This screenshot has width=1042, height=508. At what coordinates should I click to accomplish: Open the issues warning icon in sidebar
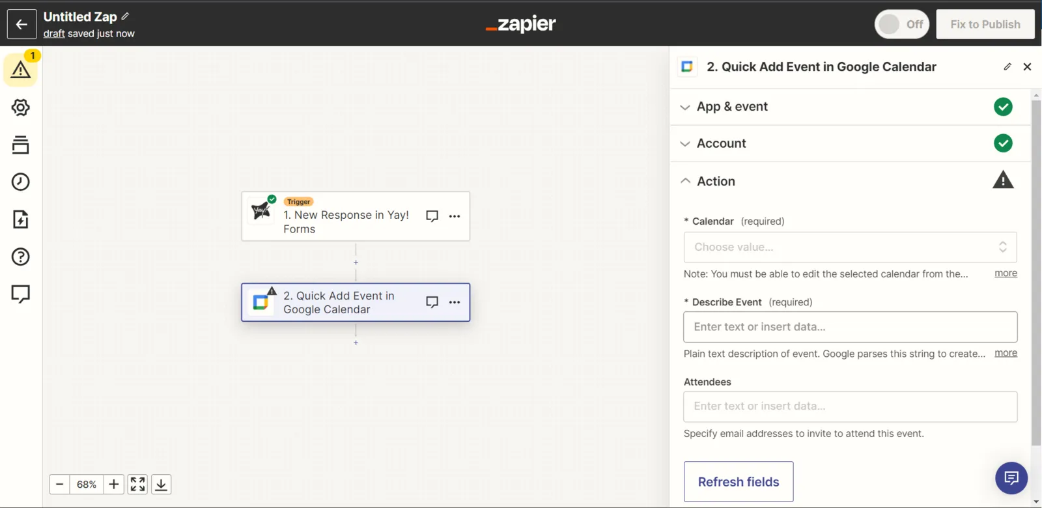tap(21, 70)
